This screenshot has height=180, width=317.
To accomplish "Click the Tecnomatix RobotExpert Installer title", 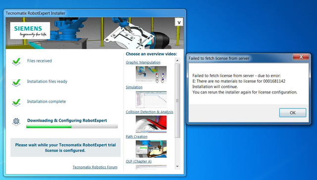I will point(35,13).
